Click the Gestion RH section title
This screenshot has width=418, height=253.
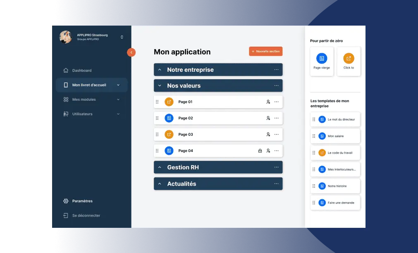pyautogui.click(x=183, y=167)
